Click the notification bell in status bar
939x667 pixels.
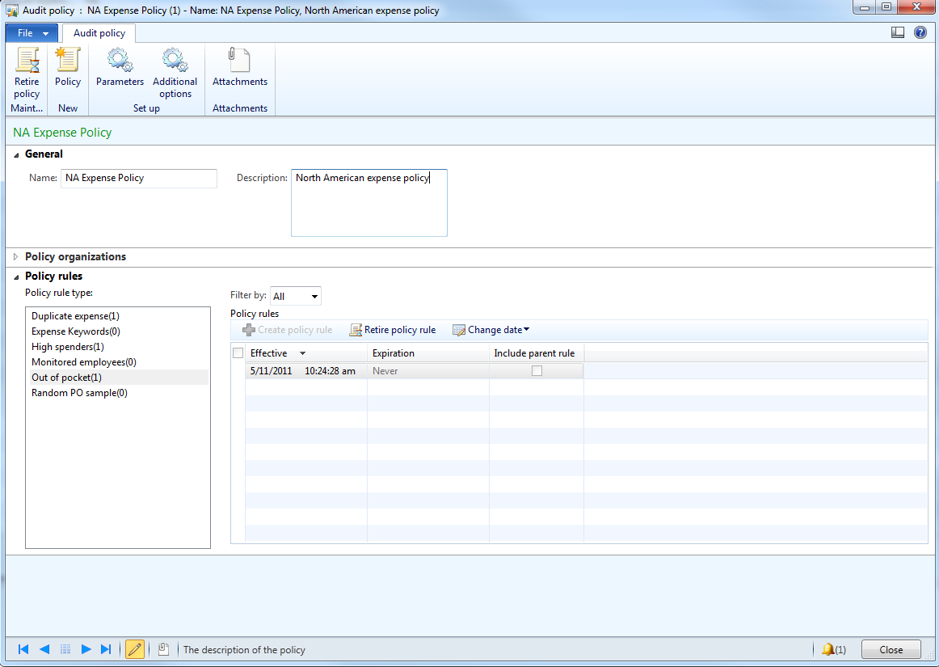pos(828,649)
